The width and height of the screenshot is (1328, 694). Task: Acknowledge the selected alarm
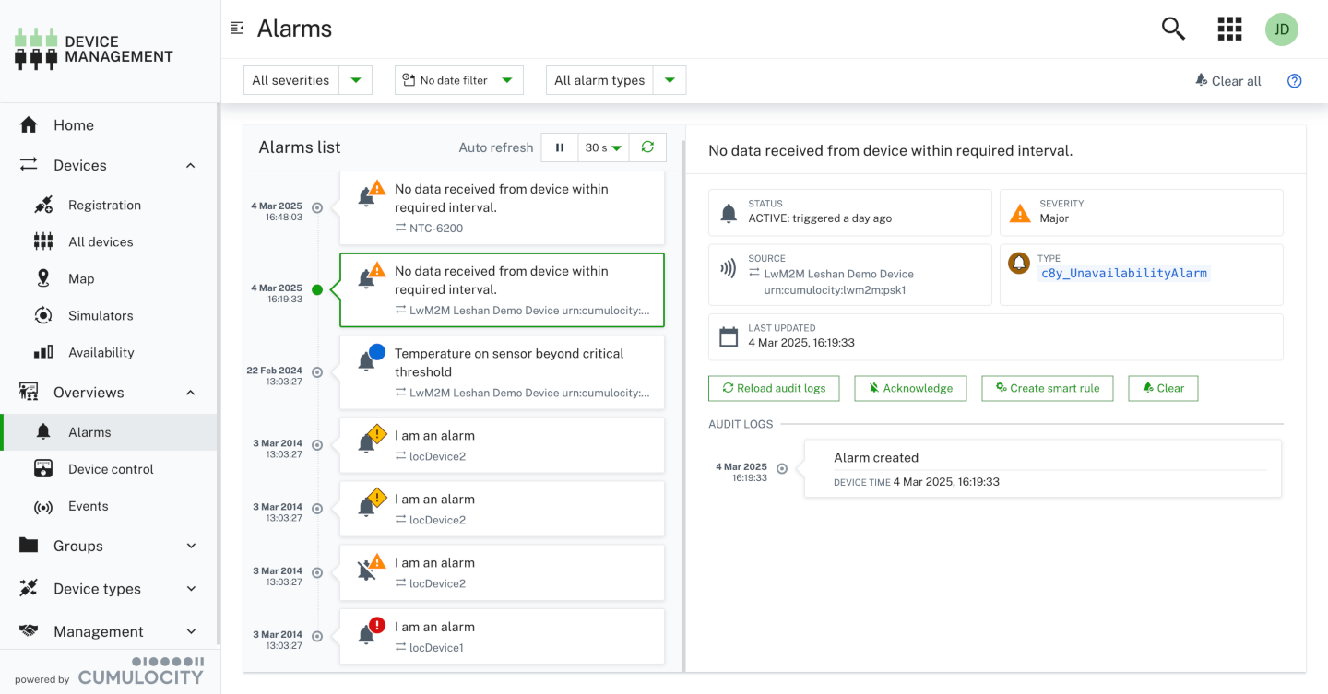point(909,388)
